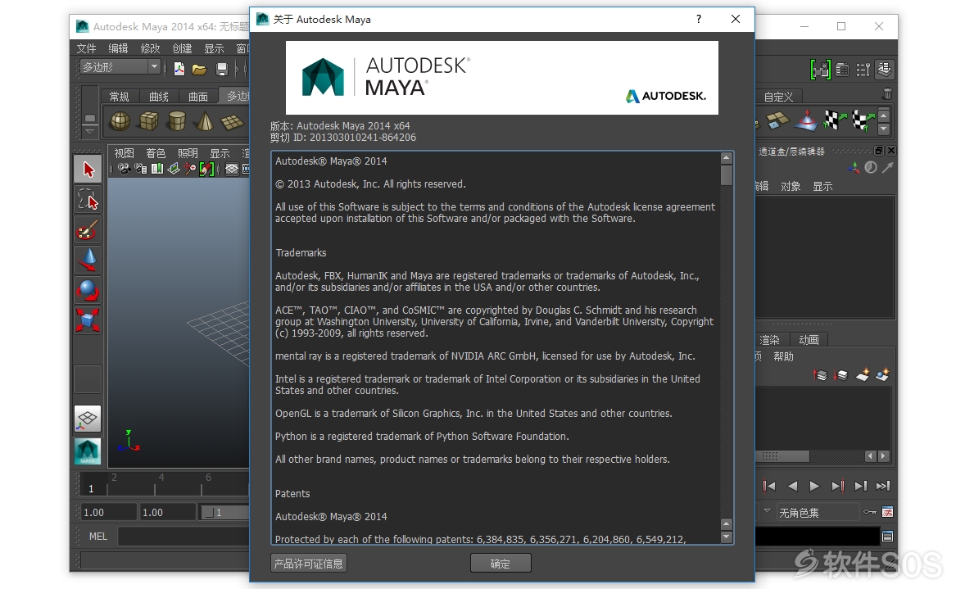Create a polygon sphere from the shelf
Viewport: 956px width, 589px height.
120,120
